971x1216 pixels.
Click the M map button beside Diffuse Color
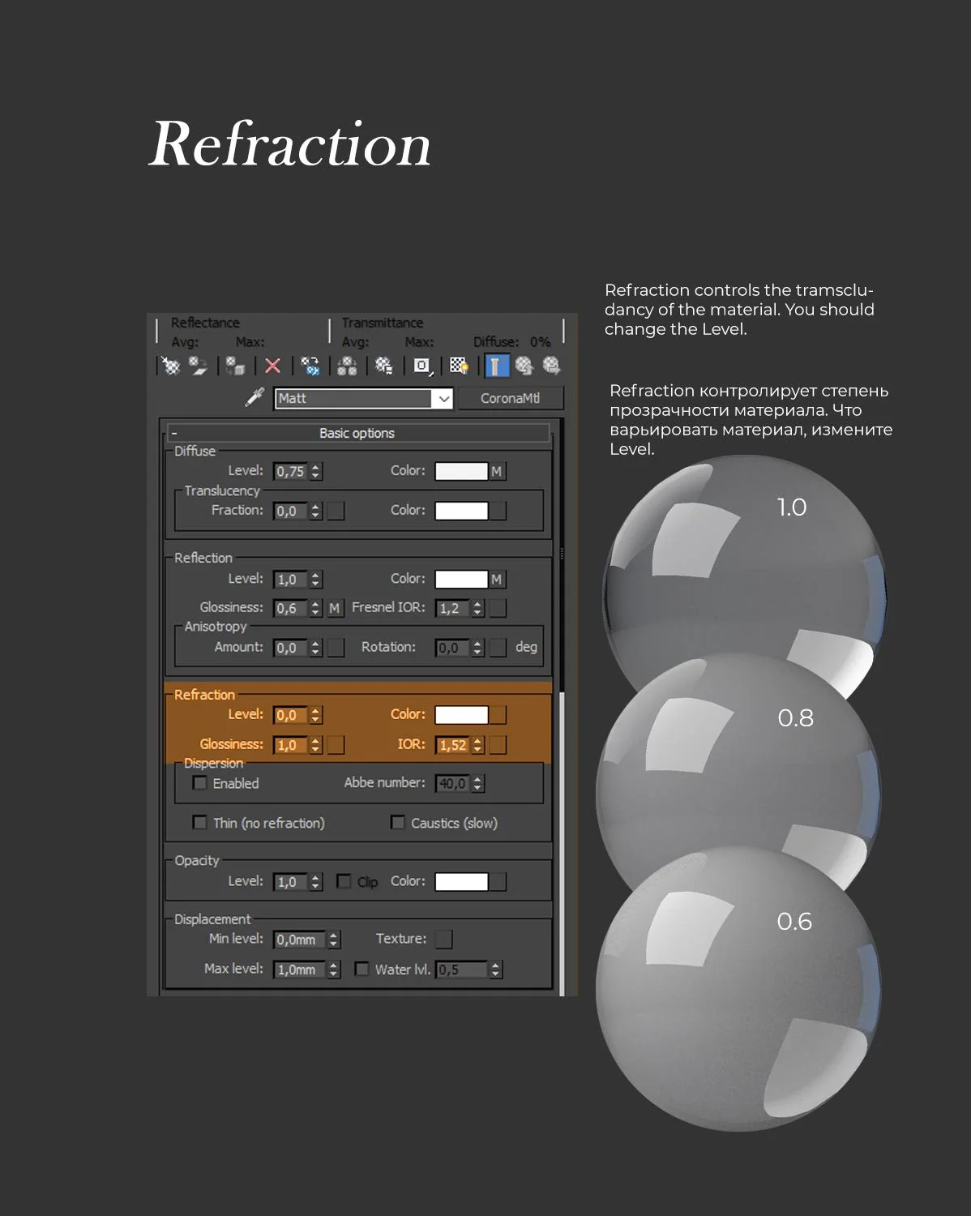click(x=497, y=471)
